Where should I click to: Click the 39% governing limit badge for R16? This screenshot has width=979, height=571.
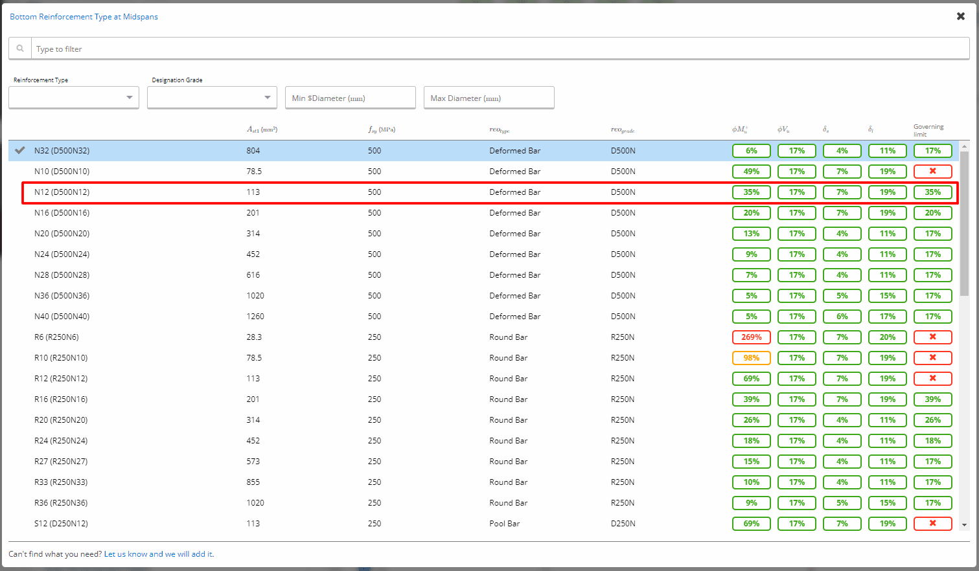[x=933, y=399]
